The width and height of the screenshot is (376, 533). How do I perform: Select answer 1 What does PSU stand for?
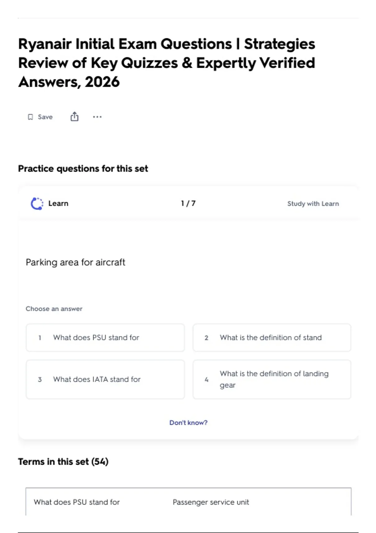pos(105,338)
